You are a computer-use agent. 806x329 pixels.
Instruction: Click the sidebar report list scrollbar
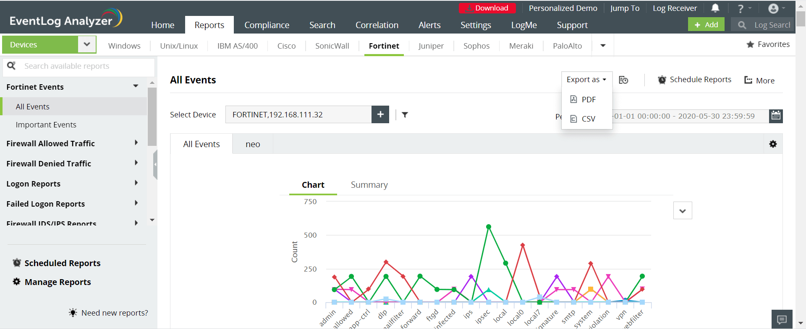[152, 117]
